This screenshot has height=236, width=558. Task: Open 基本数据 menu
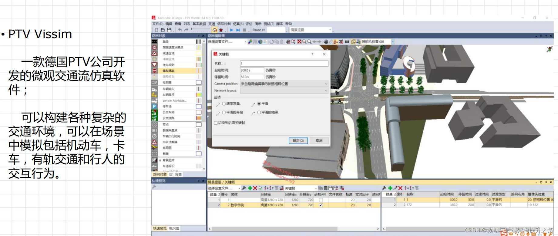point(199,24)
